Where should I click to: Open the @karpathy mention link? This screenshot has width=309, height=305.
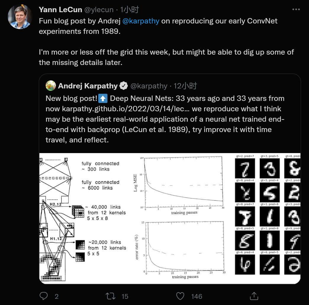click(x=141, y=21)
